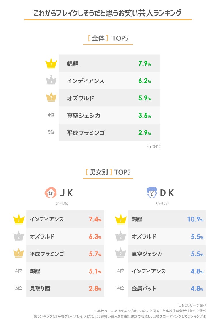
Task: Click the 真空ジェシカ row with 3.5%
Action: click(x=109, y=116)
